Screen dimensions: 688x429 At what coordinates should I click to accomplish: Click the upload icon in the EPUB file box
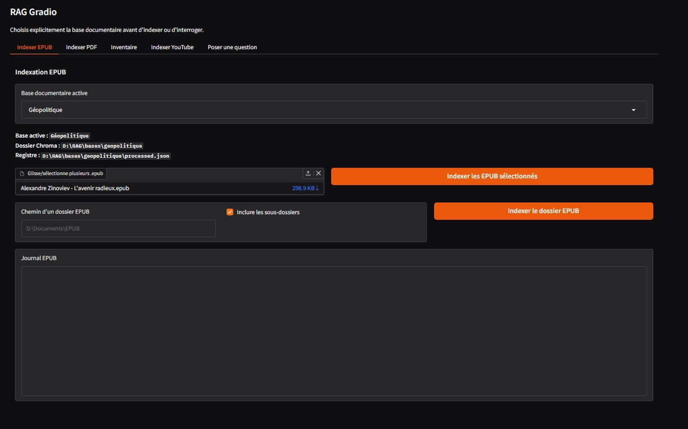pyautogui.click(x=308, y=173)
